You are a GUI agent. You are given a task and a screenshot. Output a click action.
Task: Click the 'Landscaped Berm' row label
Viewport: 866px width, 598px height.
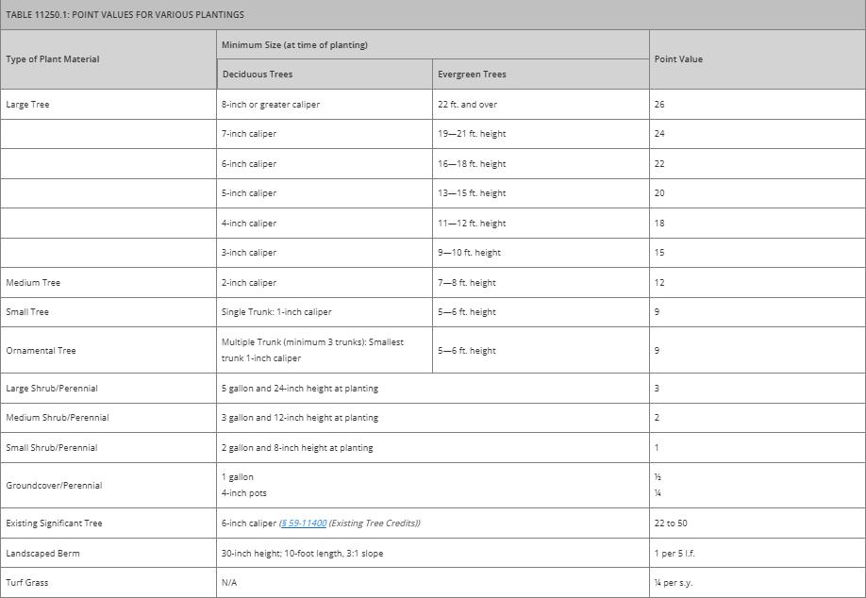(x=42, y=554)
